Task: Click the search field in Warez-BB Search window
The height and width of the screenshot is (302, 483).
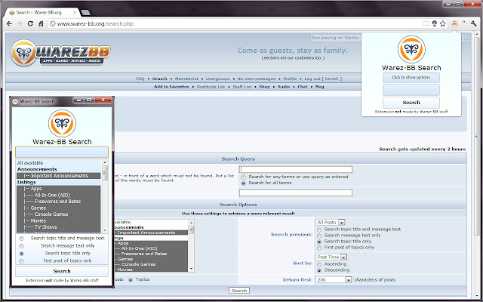Action: 62,152
